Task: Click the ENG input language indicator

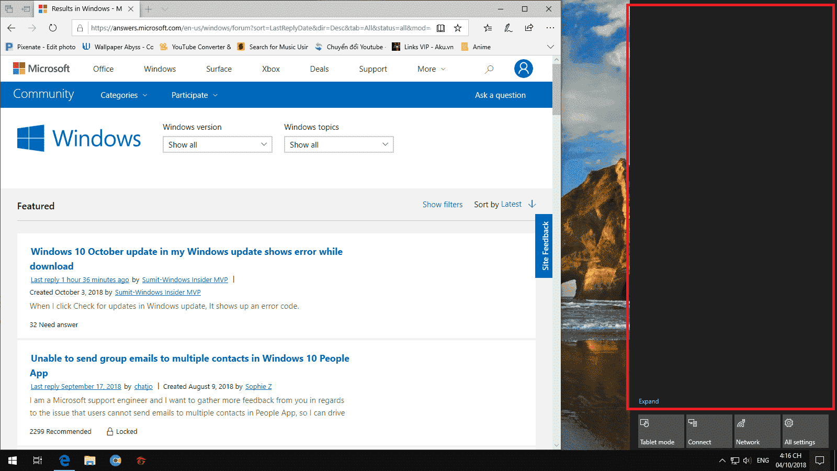Action: tap(763, 461)
